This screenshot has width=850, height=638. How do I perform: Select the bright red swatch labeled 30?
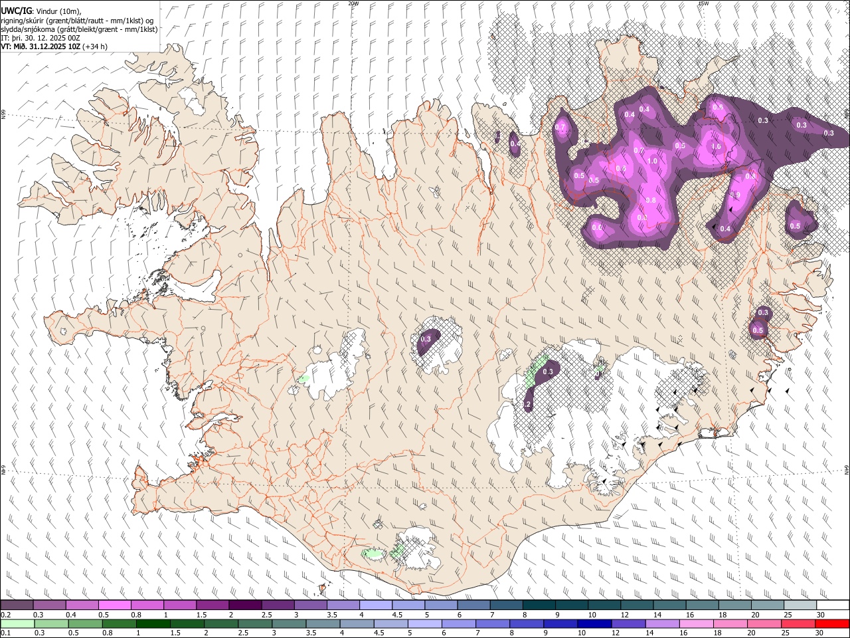coord(833,624)
